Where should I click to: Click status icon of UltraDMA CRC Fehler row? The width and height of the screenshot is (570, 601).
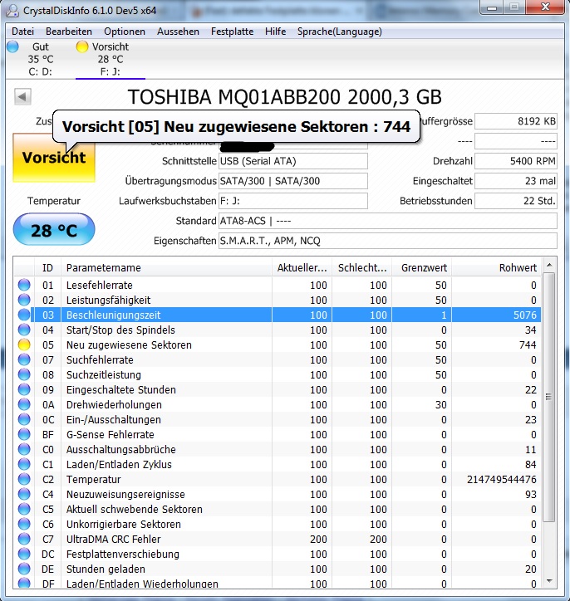[x=24, y=539]
